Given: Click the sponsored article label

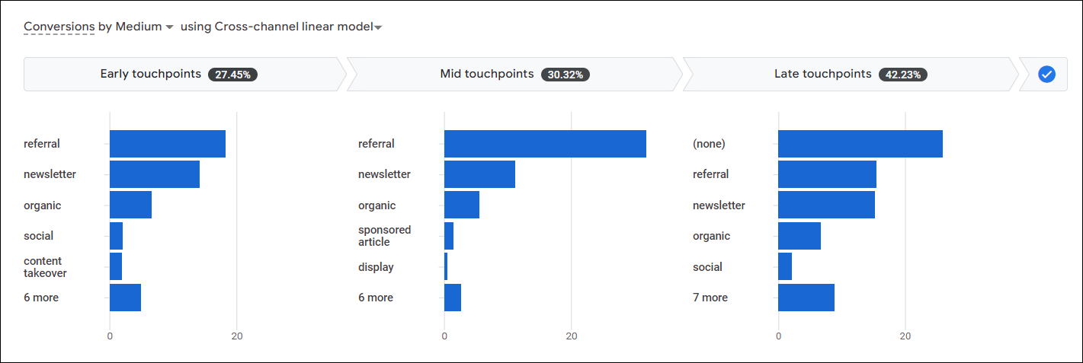Looking at the screenshot, I should click(384, 236).
